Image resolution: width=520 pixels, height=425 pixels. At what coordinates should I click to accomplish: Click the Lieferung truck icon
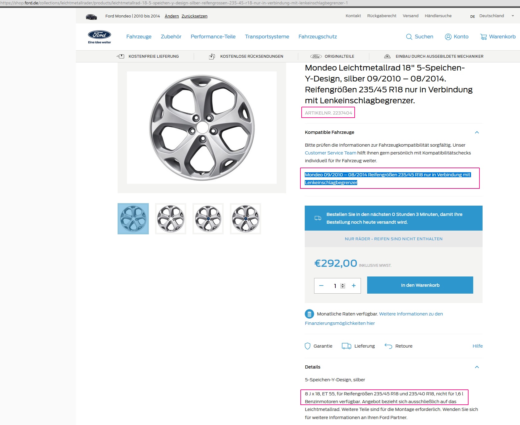pos(346,346)
